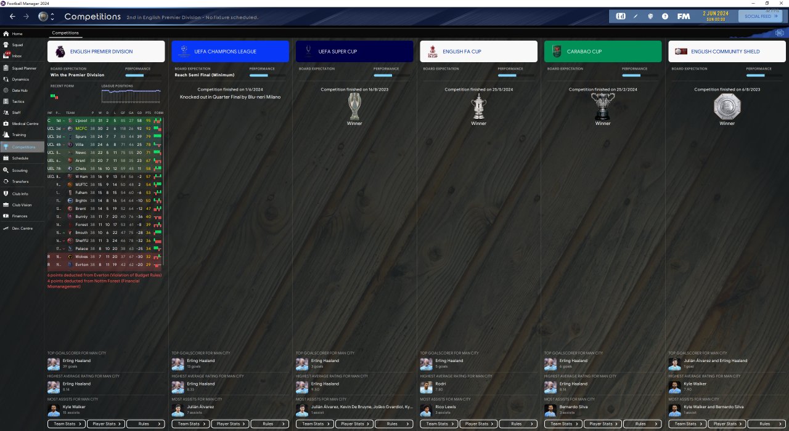Click Rico Lewis in FA Cup assists
The image size is (789, 431).
click(x=446, y=407)
